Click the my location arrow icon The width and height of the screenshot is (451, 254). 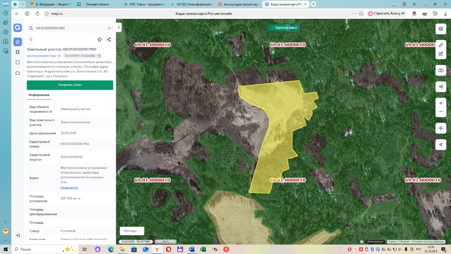[x=440, y=145]
